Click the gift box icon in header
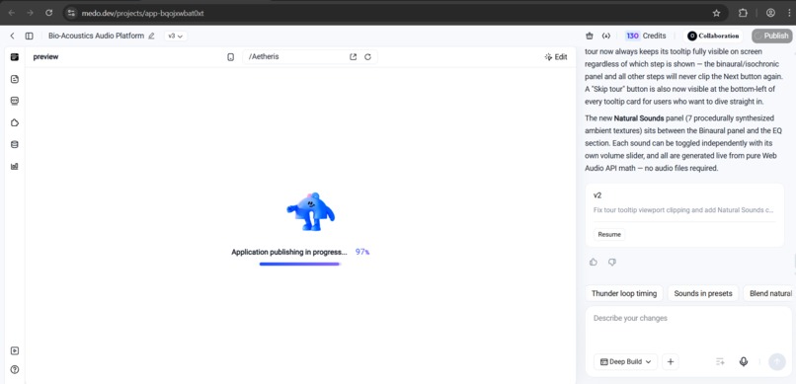This screenshot has height=384, width=796. click(590, 36)
